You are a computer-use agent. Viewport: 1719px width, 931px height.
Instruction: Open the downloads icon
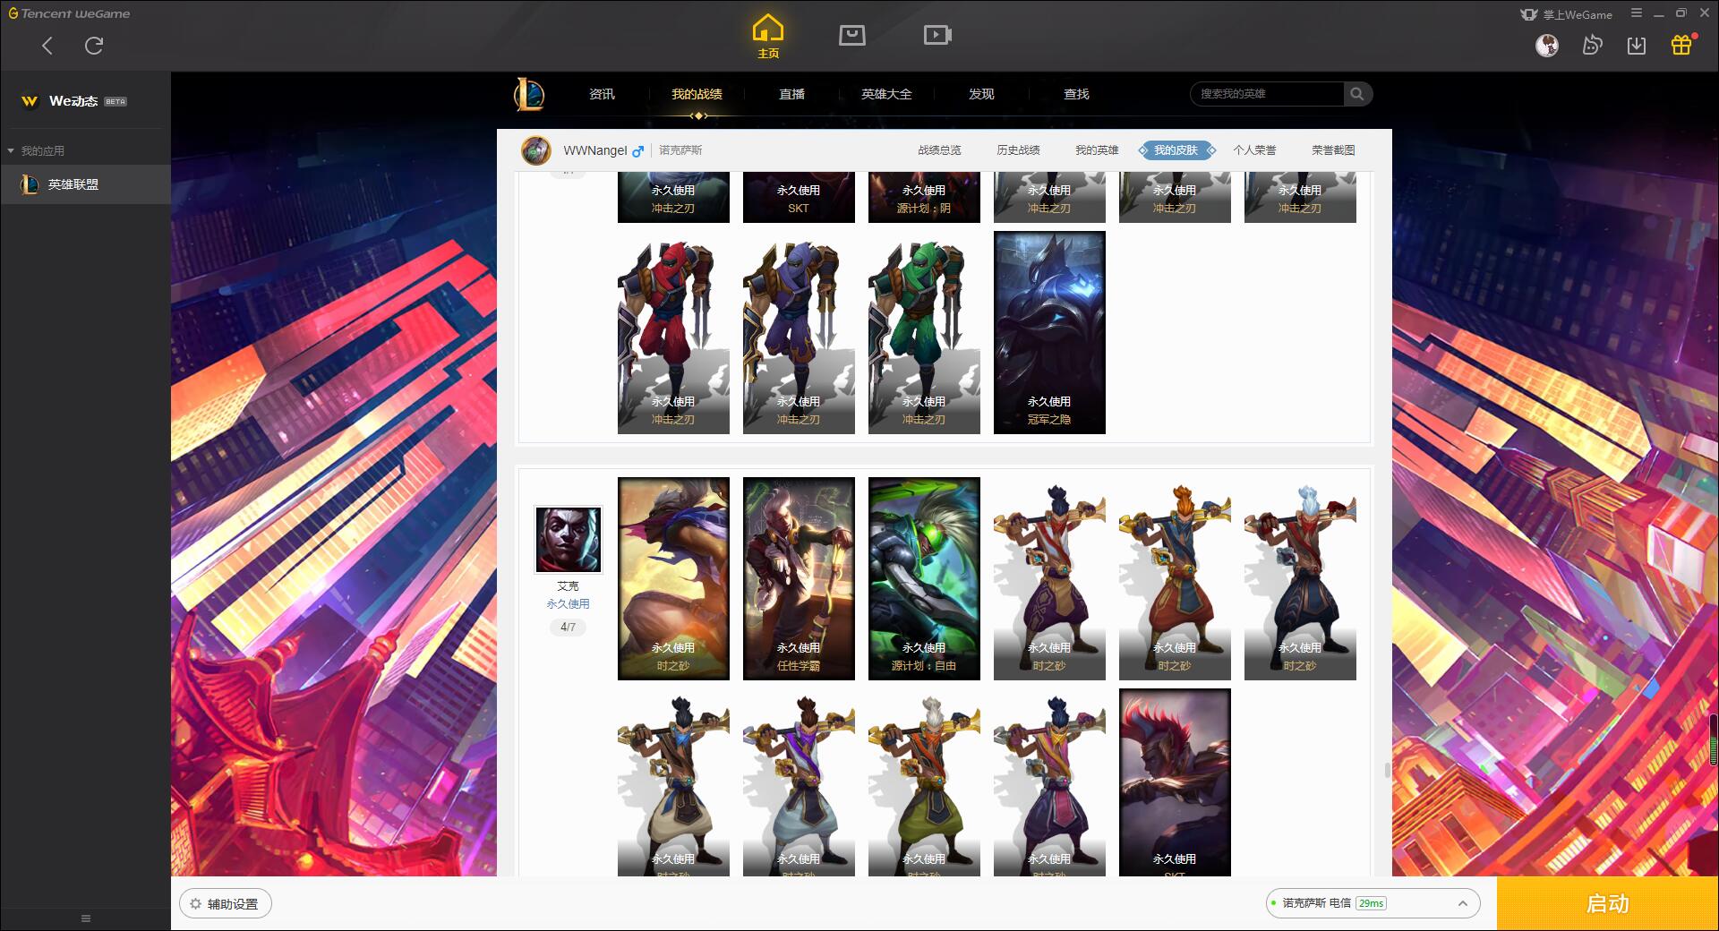[1636, 45]
